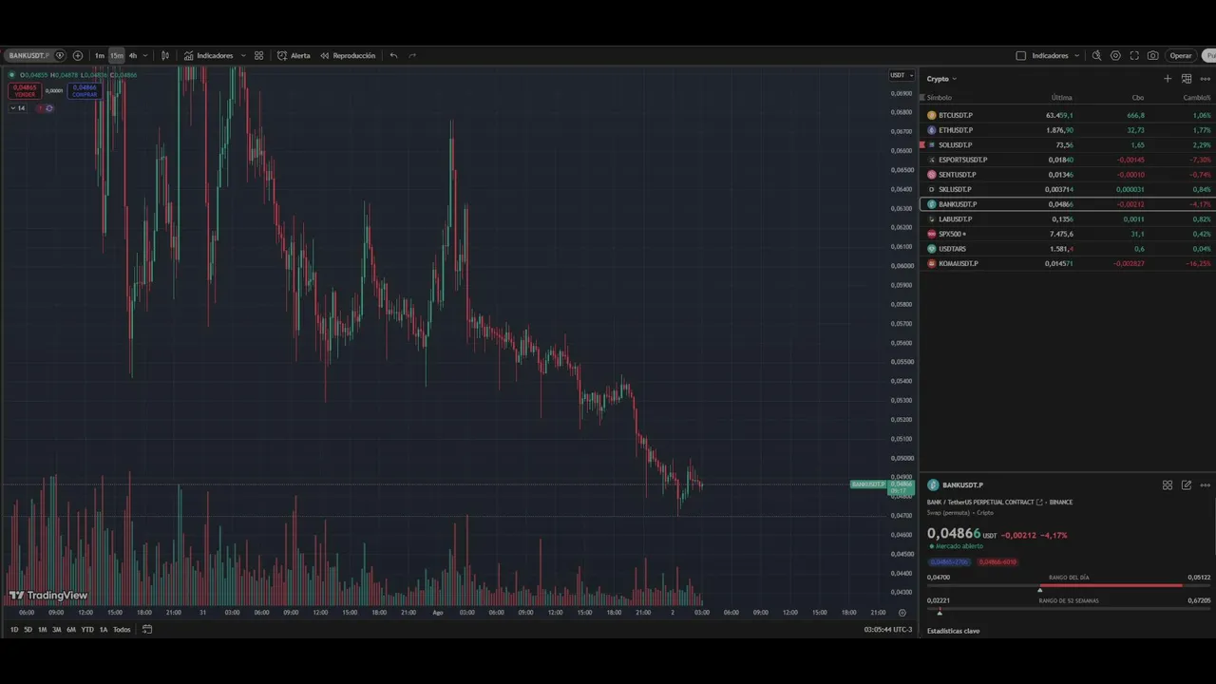Select SKLUSDT.P in the watchlist
Screen dimensions: 1216x684
[x=1068, y=189]
